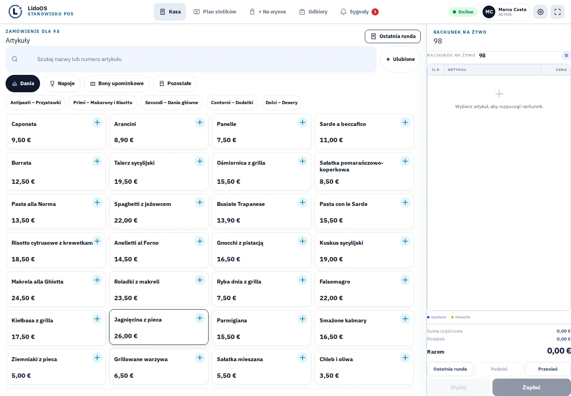Filter by Primi – Makarony i Risotto

click(103, 103)
